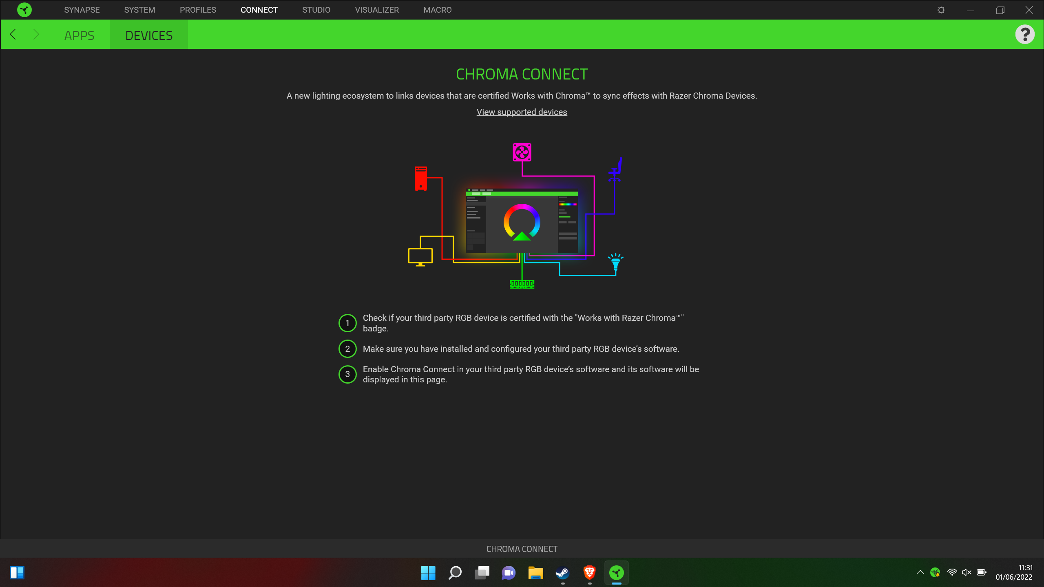Click the Razer Synapse taskbar icon
The height and width of the screenshot is (587, 1044).
[616, 573]
